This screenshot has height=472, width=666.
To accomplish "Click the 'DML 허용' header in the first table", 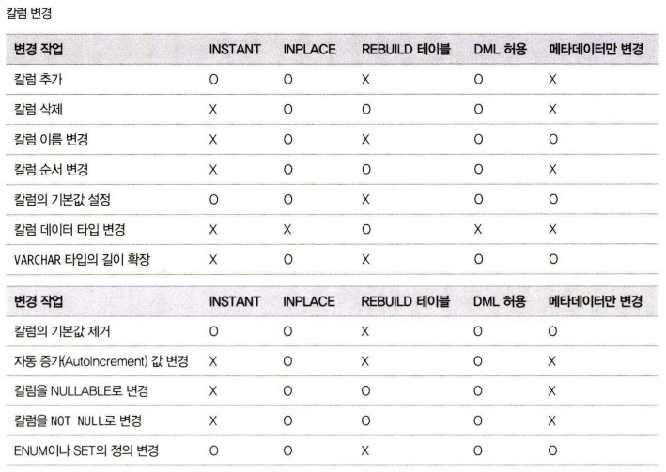I will click(501, 49).
